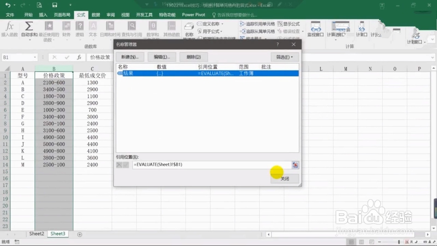437x246 pixels.
Task: Click the AutoSum sigma icon
Action: click(x=29, y=26)
